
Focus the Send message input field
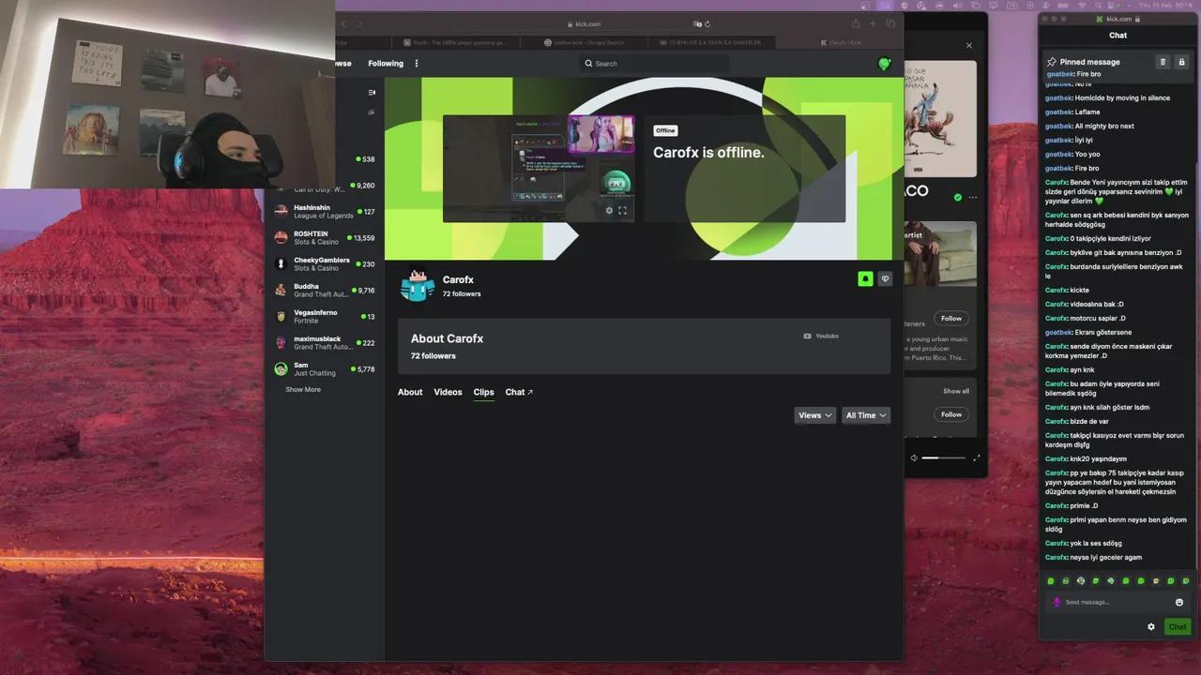[x=1117, y=602]
